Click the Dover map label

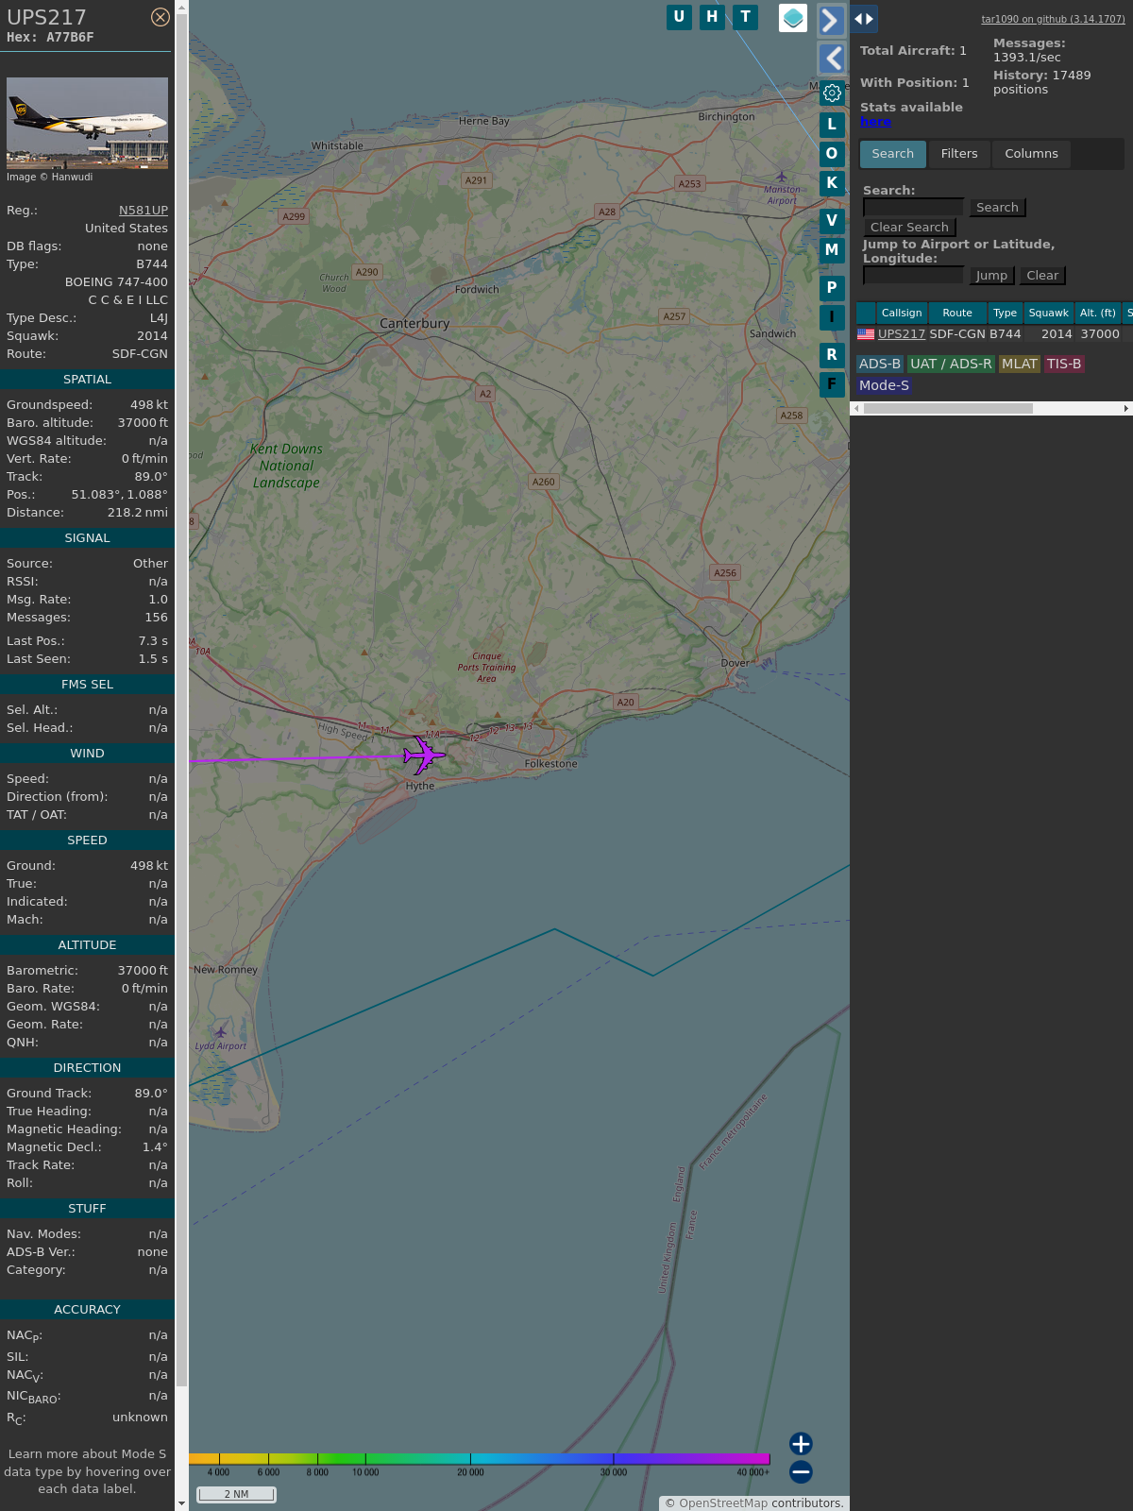coord(736,663)
